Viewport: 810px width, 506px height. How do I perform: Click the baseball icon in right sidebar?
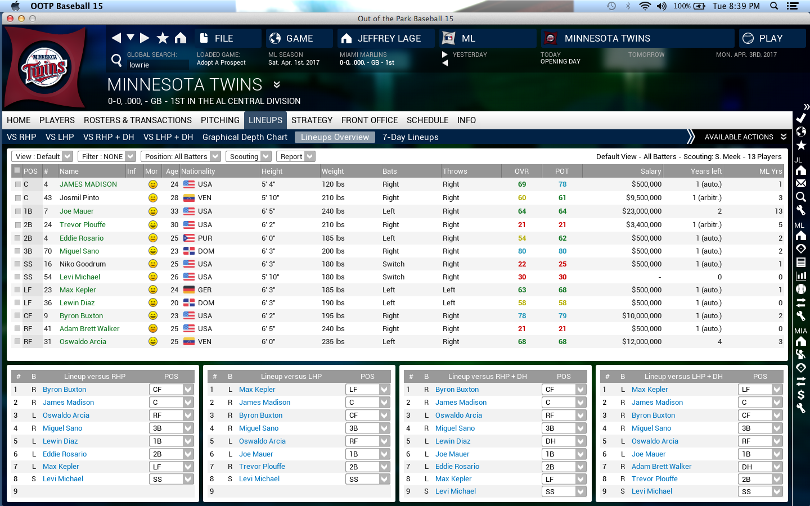(x=801, y=289)
